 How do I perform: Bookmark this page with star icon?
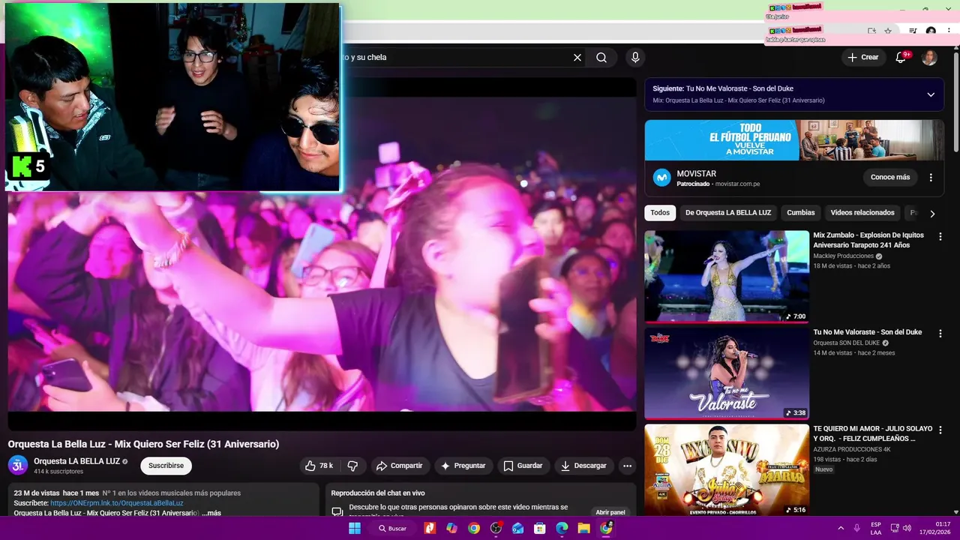(x=888, y=31)
